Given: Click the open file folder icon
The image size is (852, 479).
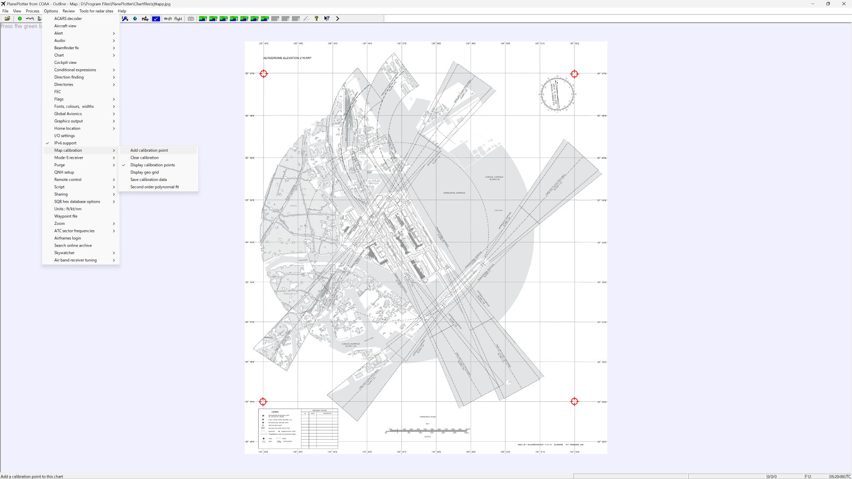Looking at the screenshot, I should coord(8,19).
